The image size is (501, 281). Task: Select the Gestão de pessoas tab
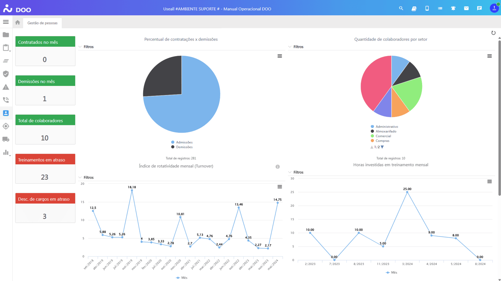[x=42, y=23]
